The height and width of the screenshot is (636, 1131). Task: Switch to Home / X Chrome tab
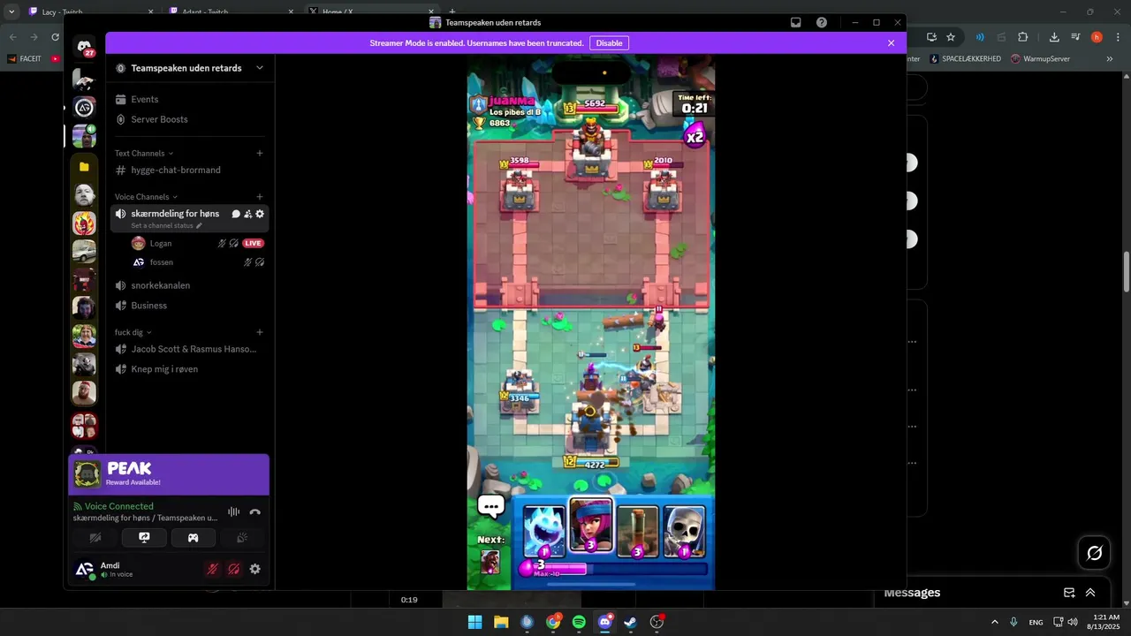coord(371,11)
